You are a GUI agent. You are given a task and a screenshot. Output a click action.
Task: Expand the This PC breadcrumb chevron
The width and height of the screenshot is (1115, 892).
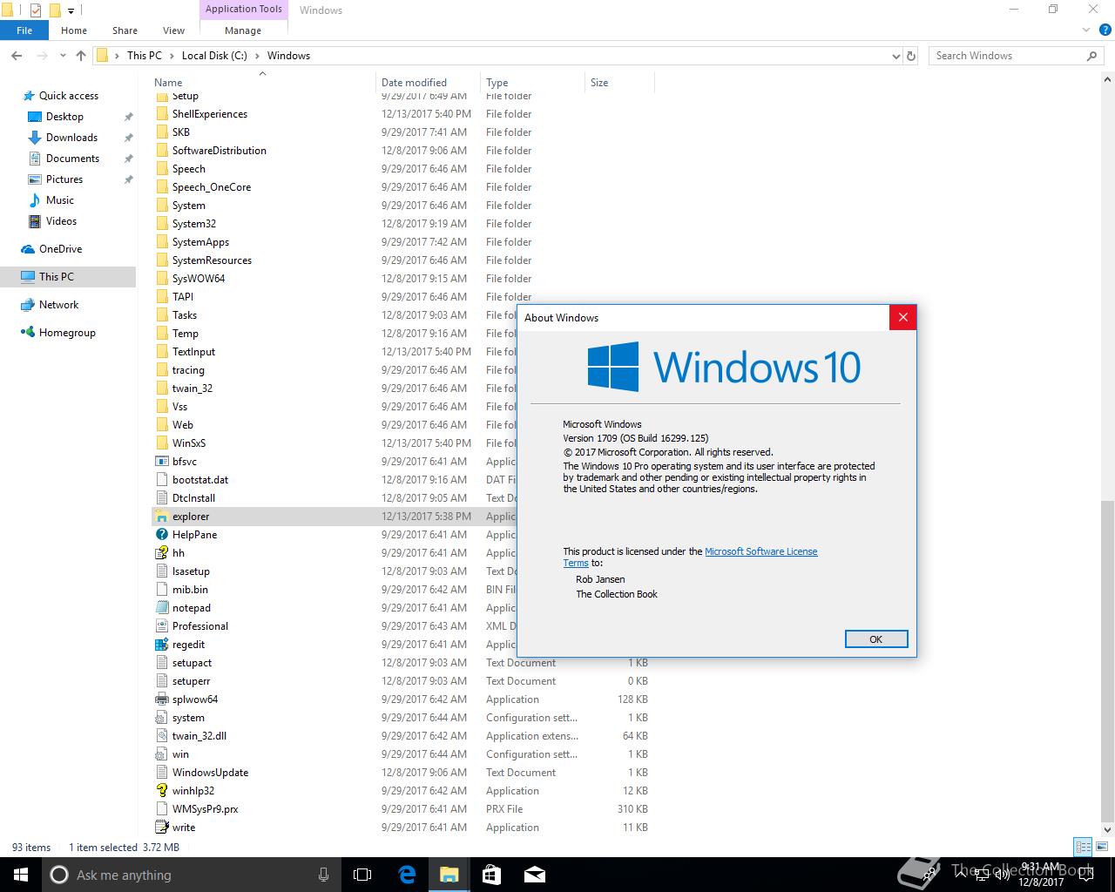[x=172, y=56]
